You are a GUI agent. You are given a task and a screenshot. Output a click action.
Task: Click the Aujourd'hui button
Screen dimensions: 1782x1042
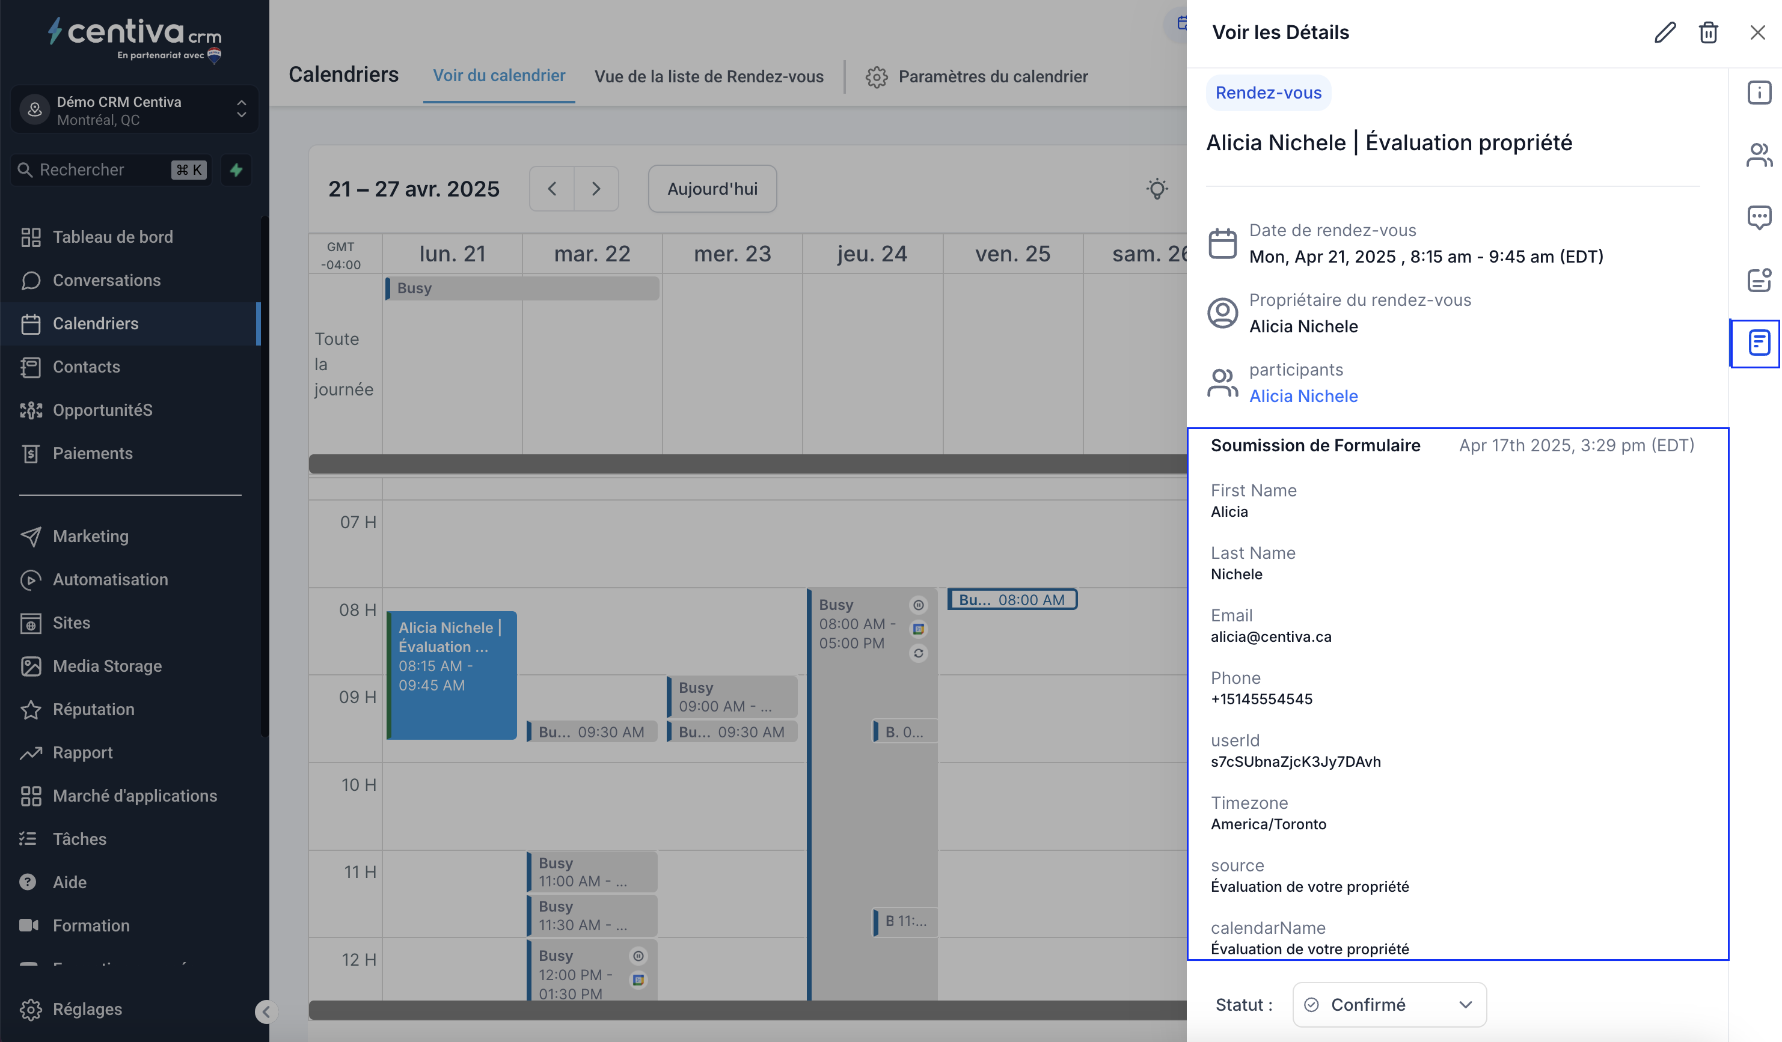coord(712,189)
